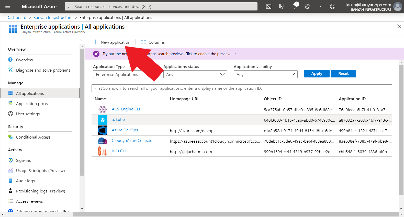Click the azkube app icon
Viewport: 404px width, 217px height.
(103, 120)
